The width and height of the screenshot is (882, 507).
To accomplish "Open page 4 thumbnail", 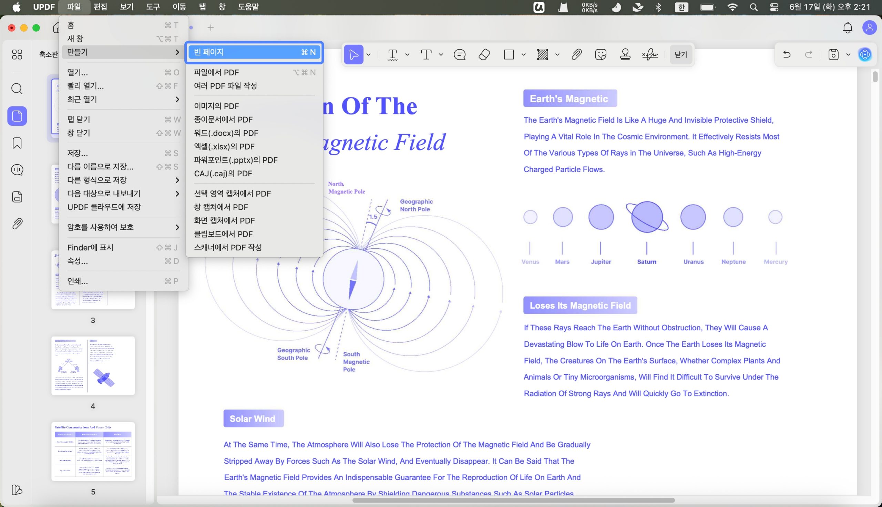I will 93,366.
